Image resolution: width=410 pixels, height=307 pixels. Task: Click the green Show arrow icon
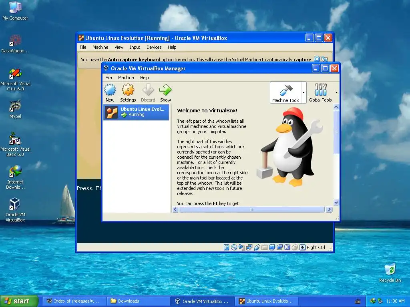pyautogui.click(x=165, y=90)
